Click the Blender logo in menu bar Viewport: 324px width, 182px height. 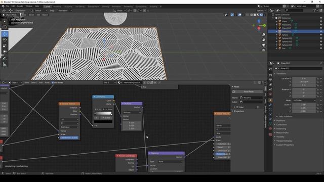coord(3,6)
